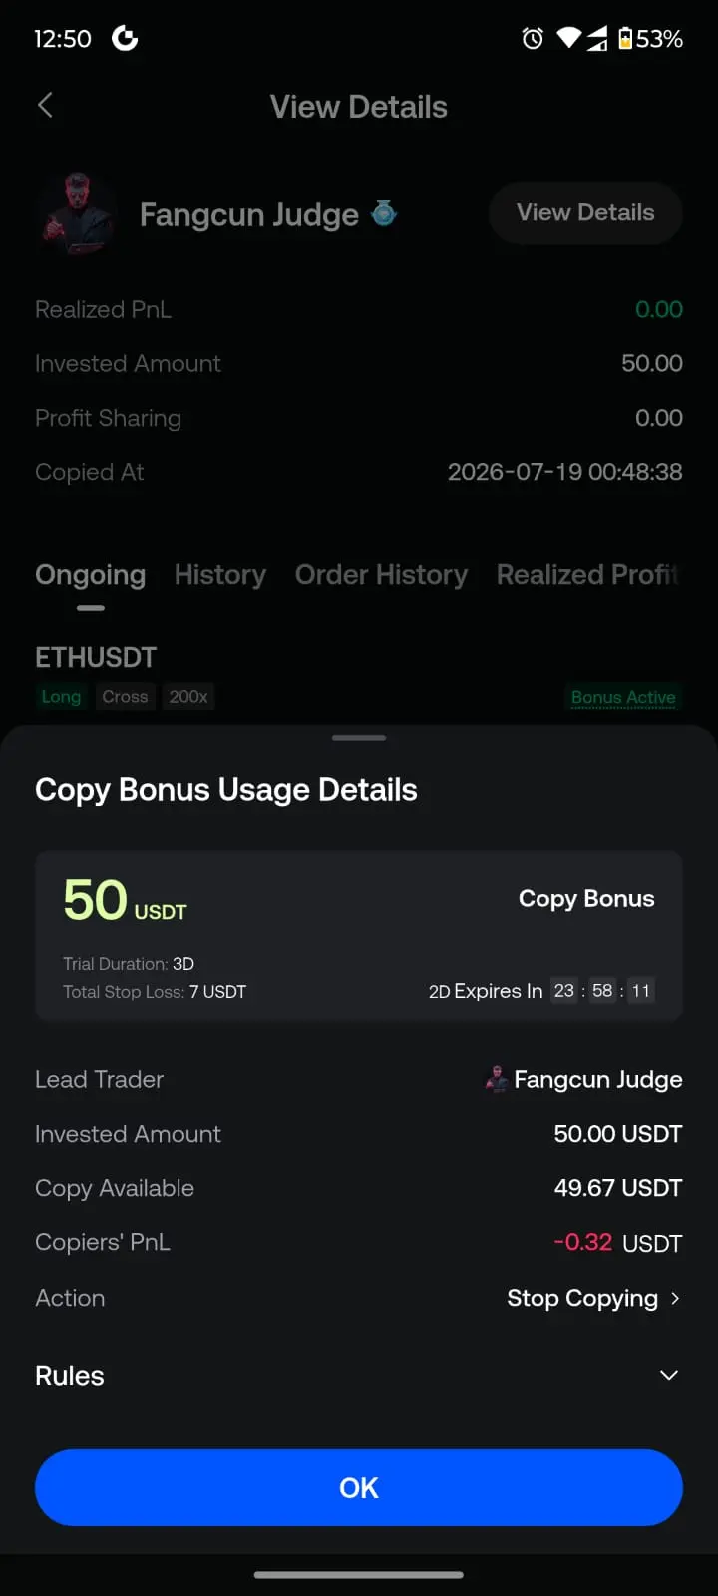Tap the Wi-Fi signal icon
Image resolution: width=718 pixels, height=1596 pixels.
(568, 39)
